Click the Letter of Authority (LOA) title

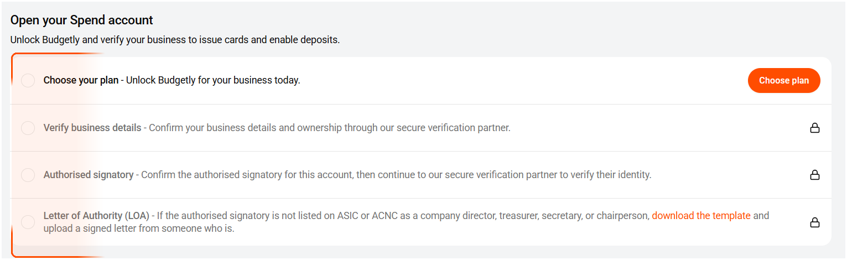coord(97,216)
